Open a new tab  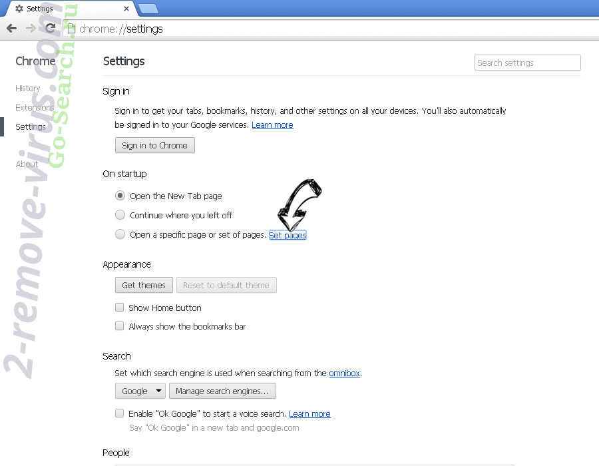pos(148,9)
